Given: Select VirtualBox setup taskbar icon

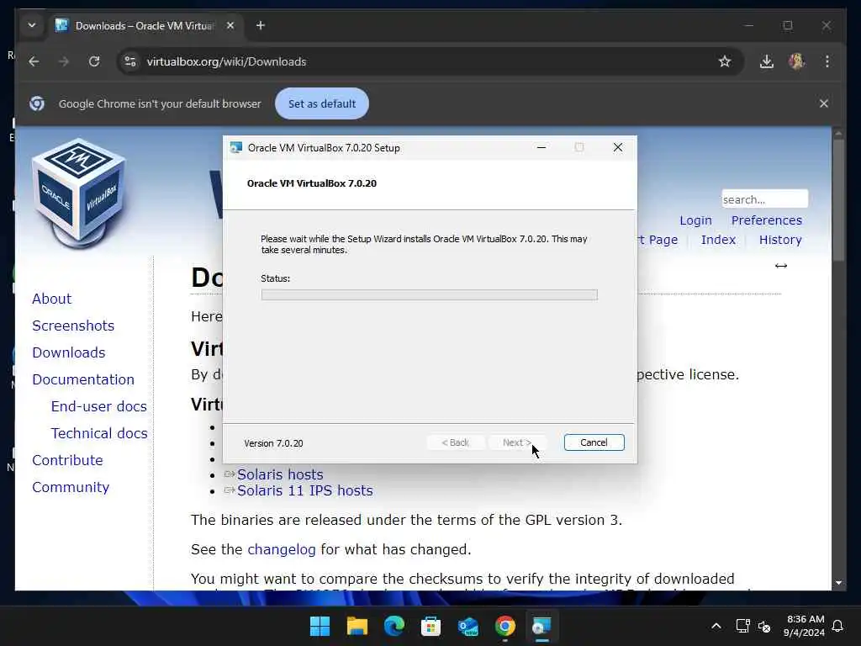Looking at the screenshot, I should click(x=542, y=626).
